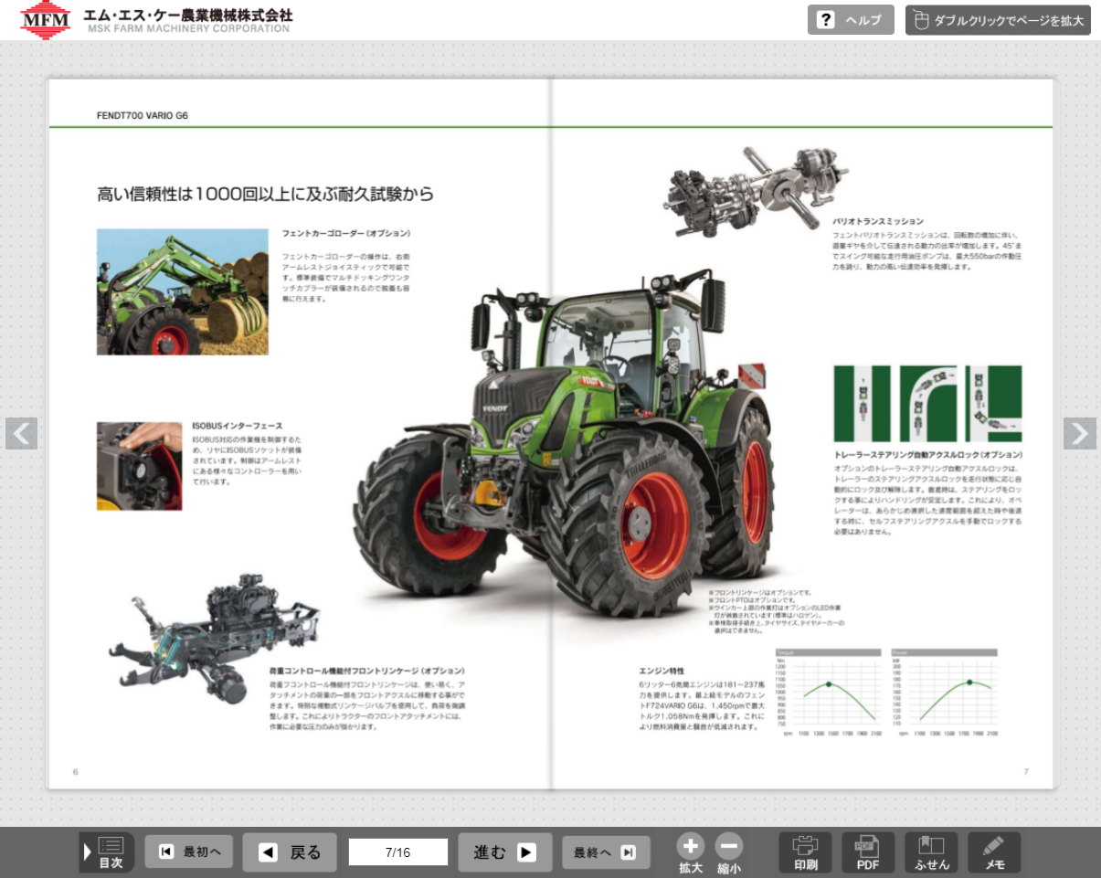The width and height of the screenshot is (1101, 878).
Task: Select the ふせん sticky note tool
Action: tap(931, 852)
